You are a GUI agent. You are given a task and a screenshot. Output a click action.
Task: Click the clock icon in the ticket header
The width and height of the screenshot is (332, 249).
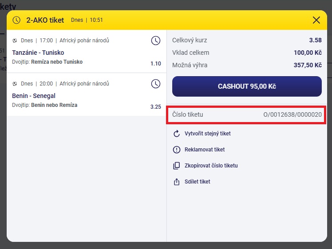pyautogui.click(x=16, y=20)
